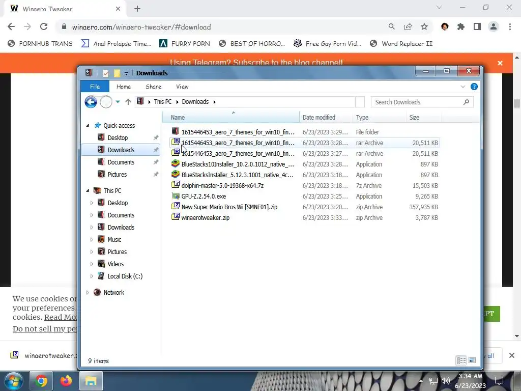Click the new folder quick-access toolbar icon
The height and width of the screenshot is (391, 521).
point(117,73)
